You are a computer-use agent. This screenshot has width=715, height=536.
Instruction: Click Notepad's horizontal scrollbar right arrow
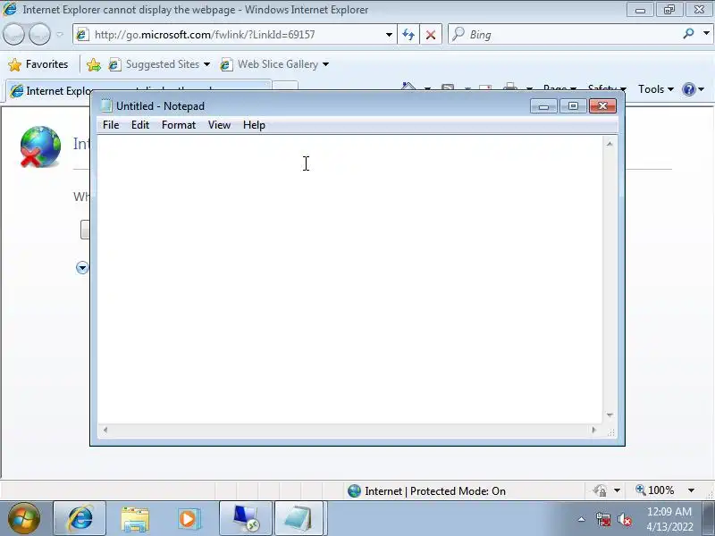point(593,430)
